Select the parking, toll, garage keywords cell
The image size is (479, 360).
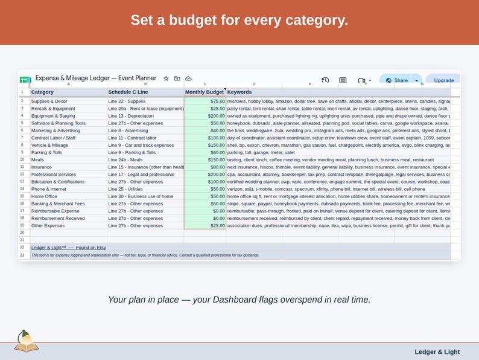click(338, 152)
